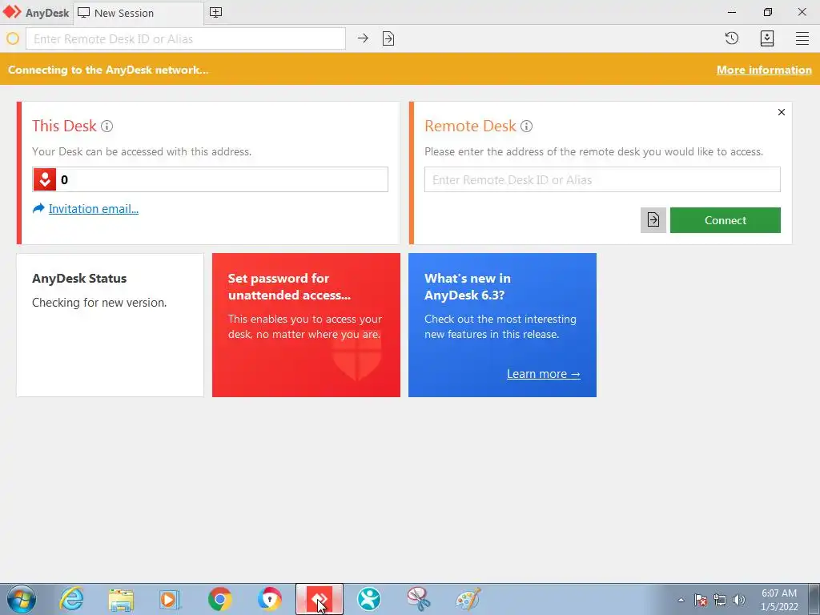This screenshot has width=820, height=615.
Task: Click the monitor icon on New Session tab
Action: point(83,13)
